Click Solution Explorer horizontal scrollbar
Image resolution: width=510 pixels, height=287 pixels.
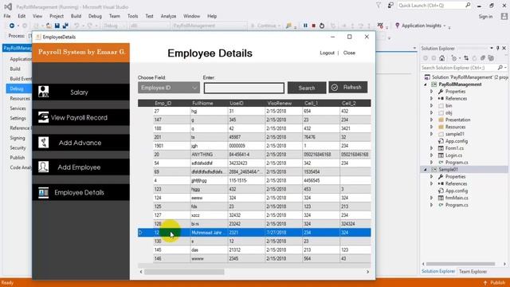pos(461,264)
